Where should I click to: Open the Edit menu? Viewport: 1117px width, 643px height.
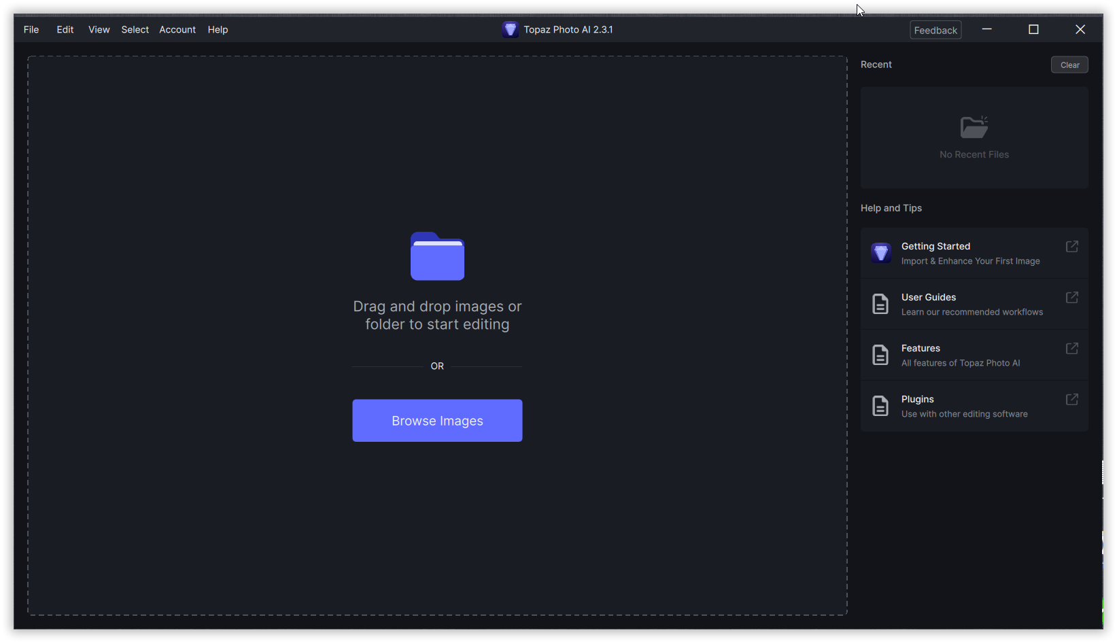65,29
